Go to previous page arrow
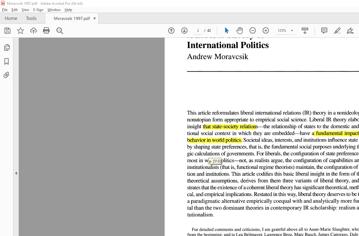The width and height of the screenshot is (359, 236). click(x=171, y=31)
